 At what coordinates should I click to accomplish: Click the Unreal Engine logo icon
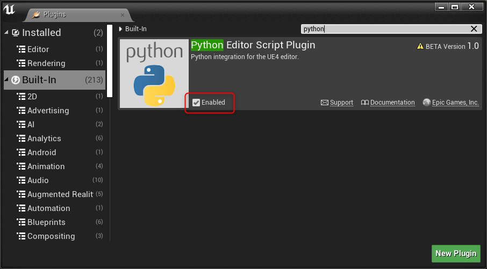[9, 10]
